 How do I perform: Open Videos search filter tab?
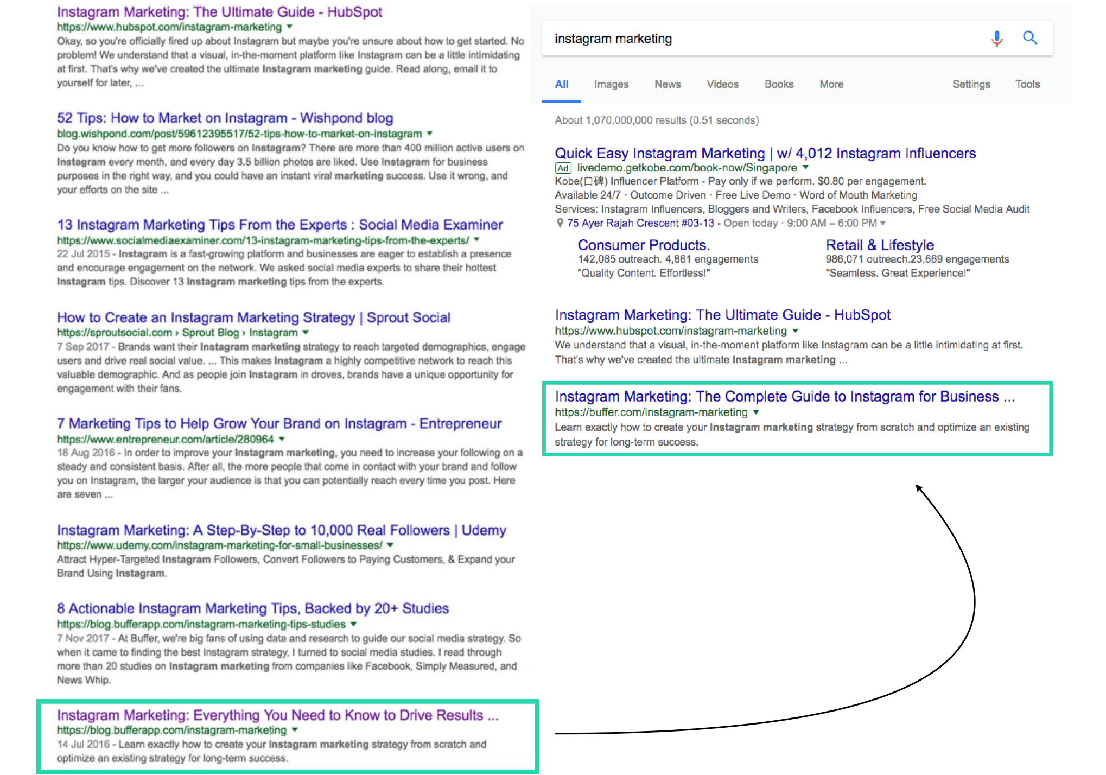coord(721,84)
